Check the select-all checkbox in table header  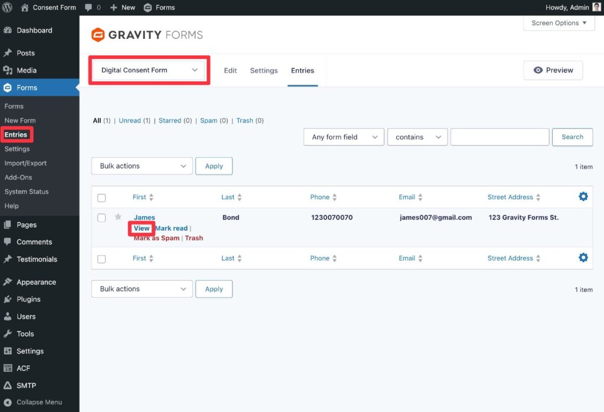tap(101, 198)
